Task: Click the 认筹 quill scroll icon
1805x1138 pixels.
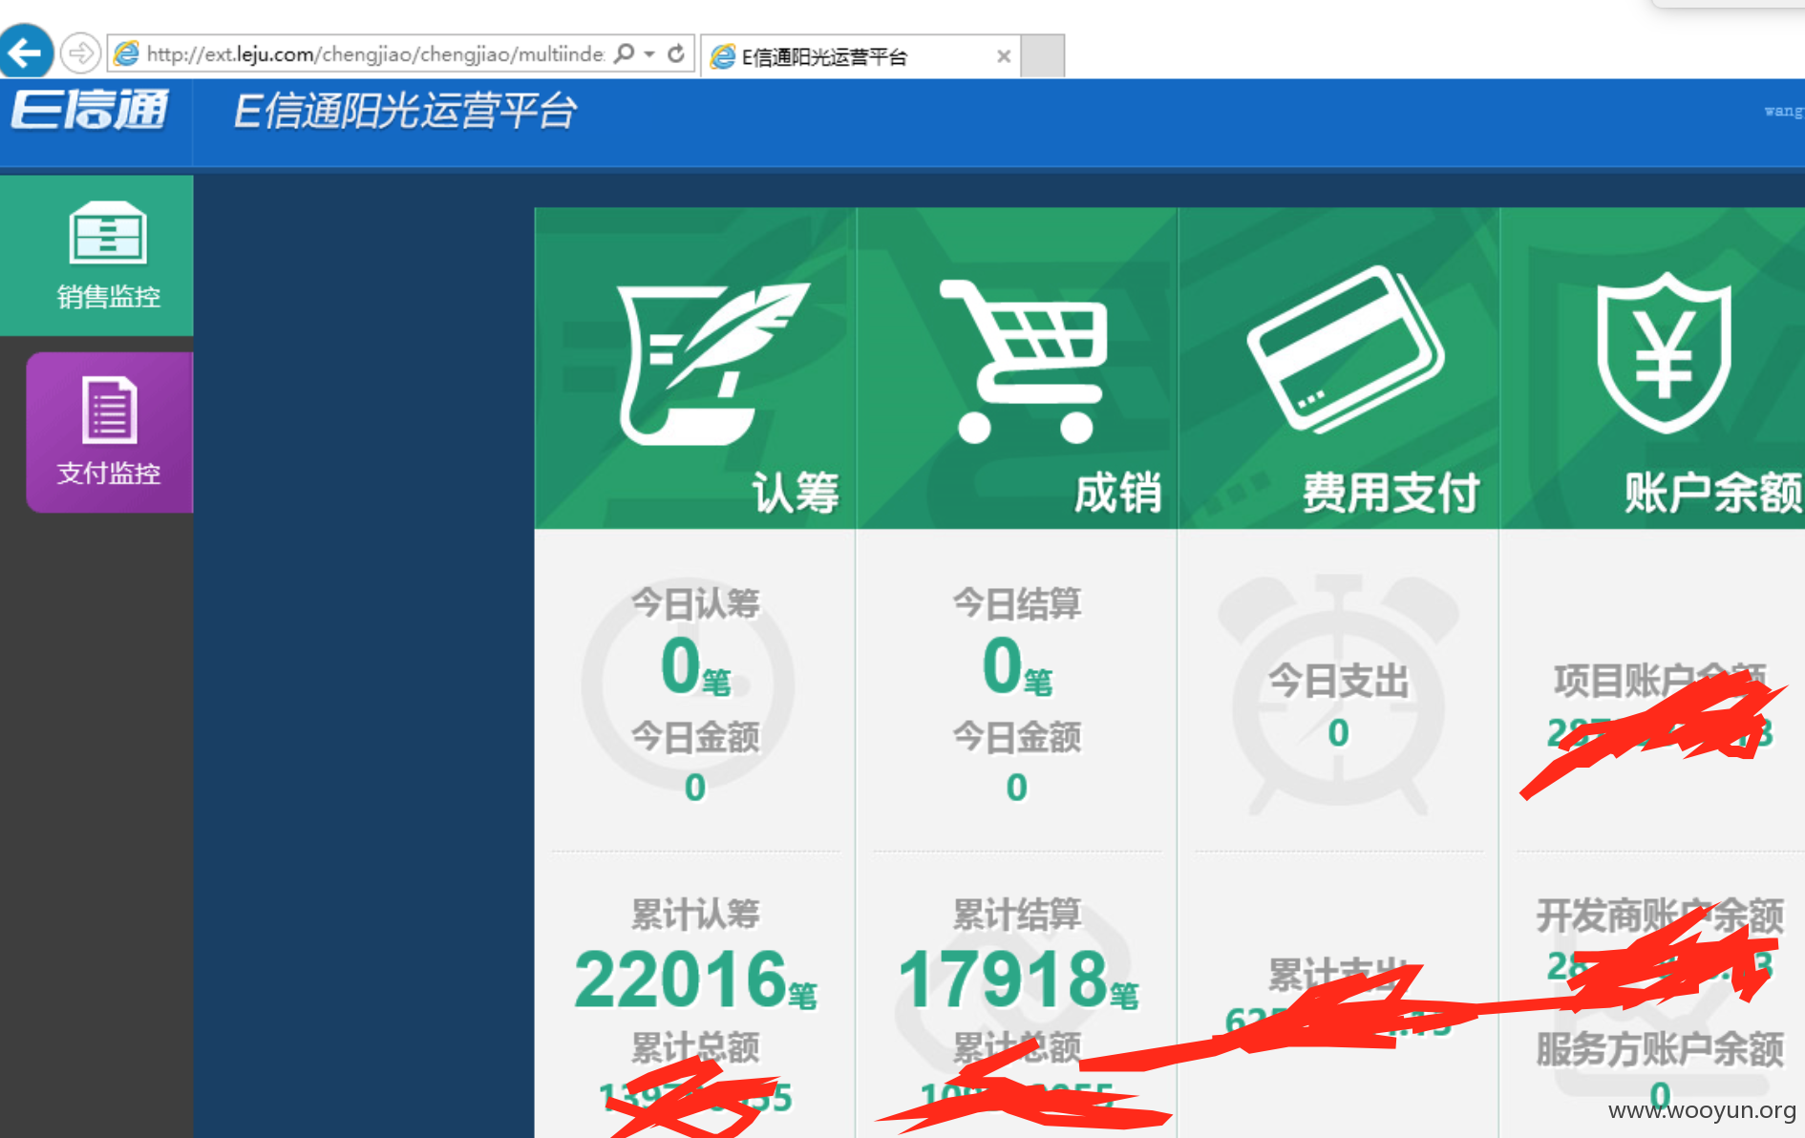Action: 712,363
